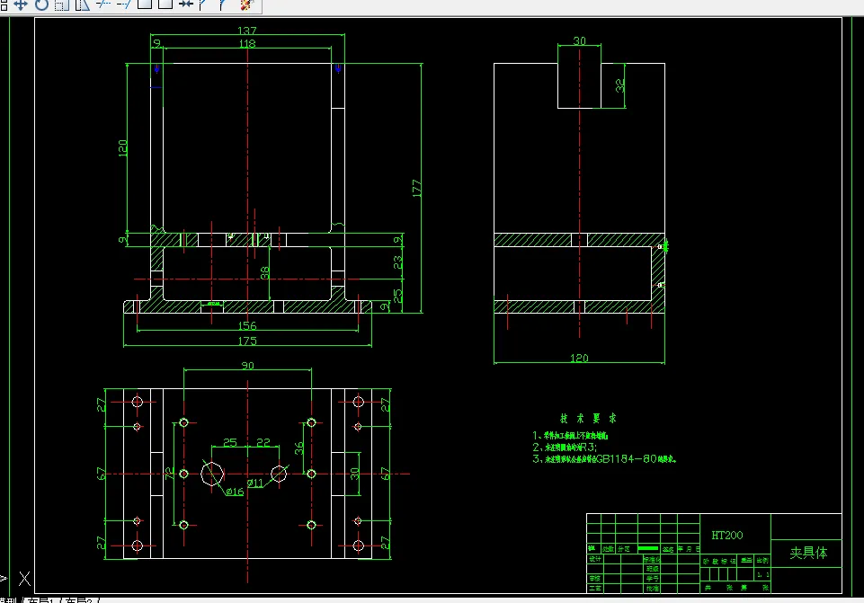This screenshot has height=603, width=864.
Task: Switch to the 布局2 layout tab
Action: point(80,600)
